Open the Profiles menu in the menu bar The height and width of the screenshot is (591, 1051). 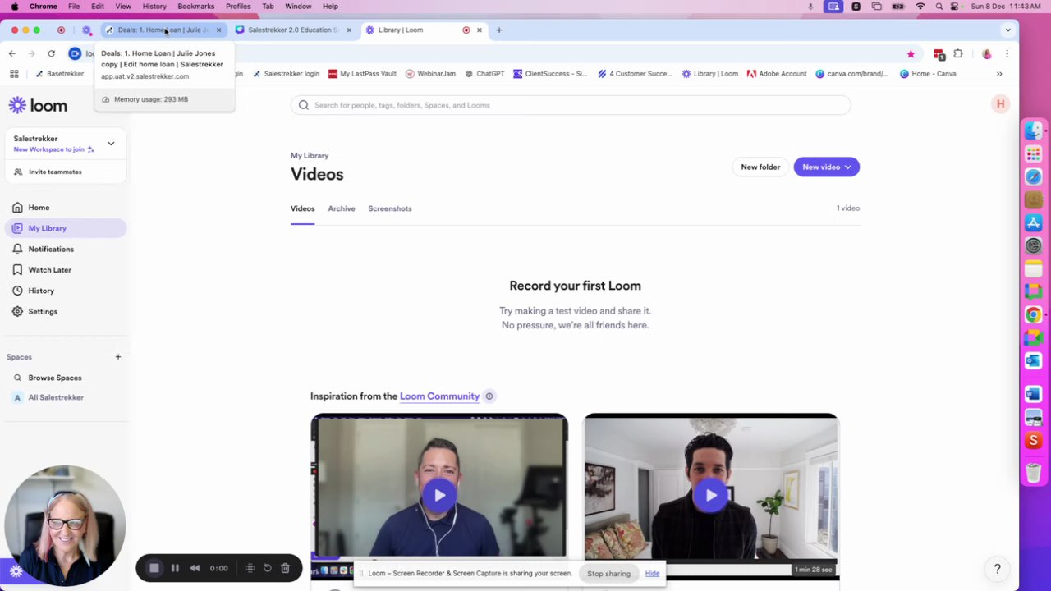point(238,7)
